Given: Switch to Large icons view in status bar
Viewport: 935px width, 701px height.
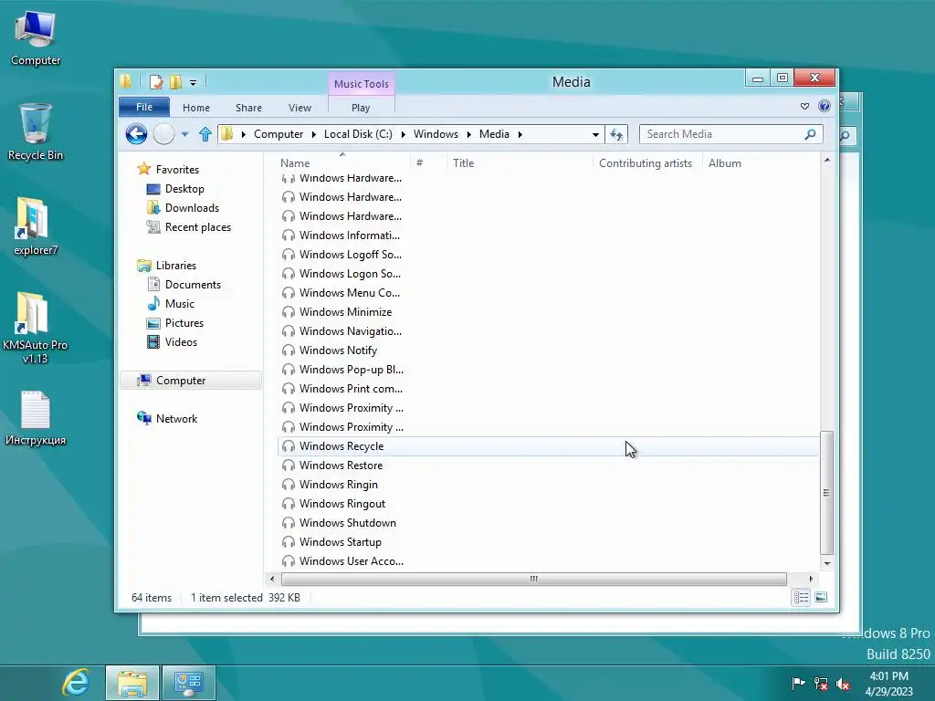Looking at the screenshot, I should [x=821, y=597].
